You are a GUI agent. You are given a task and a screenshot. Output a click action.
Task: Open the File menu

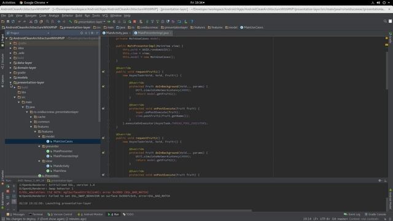4,15
